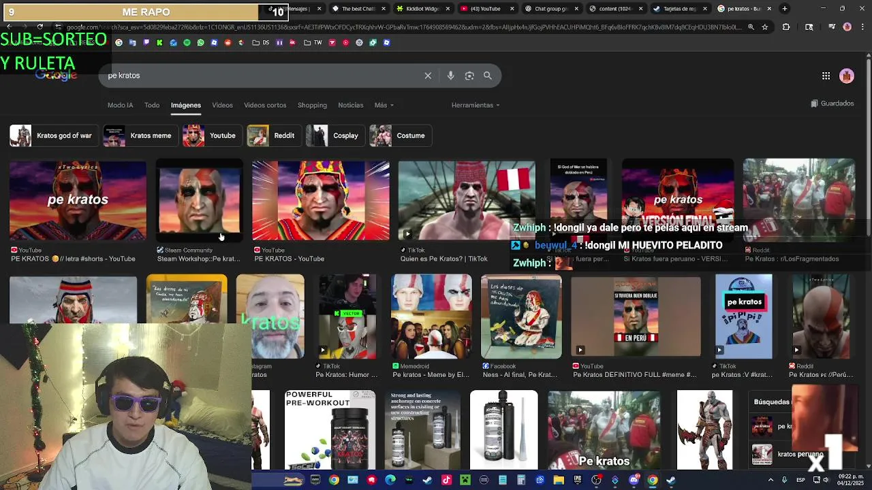Open Google apps grid icon
Viewport: 872px width, 490px height.
pyautogui.click(x=826, y=76)
